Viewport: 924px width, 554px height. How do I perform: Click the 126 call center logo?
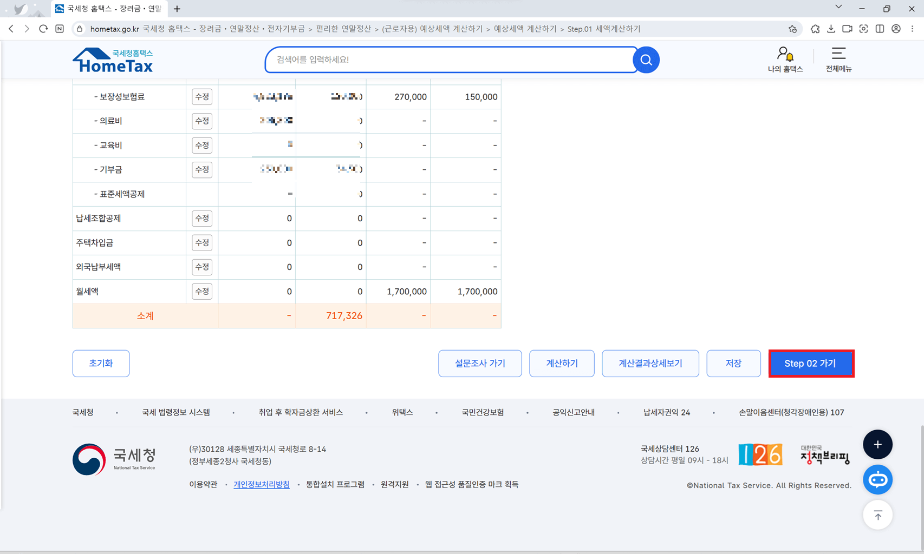pyautogui.click(x=760, y=454)
